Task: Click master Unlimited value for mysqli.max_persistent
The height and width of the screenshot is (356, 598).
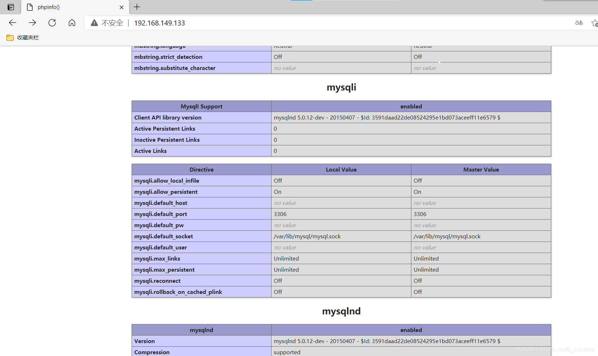Action: tap(426, 270)
